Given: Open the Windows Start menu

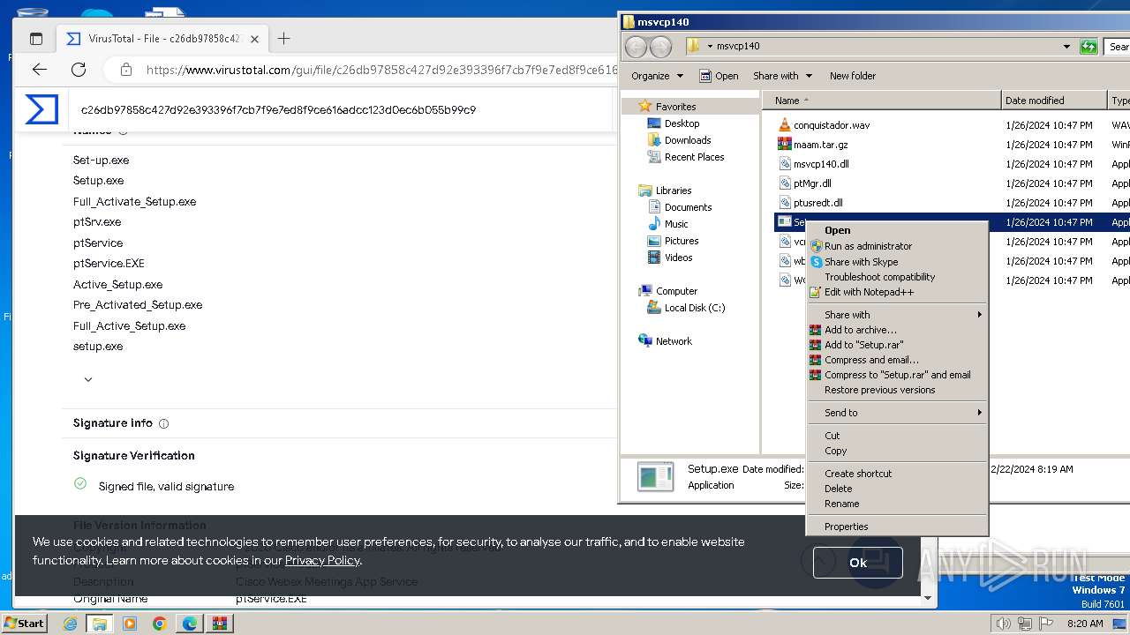Looking at the screenshot, I should pyautogui.click(x=24, y=623).
